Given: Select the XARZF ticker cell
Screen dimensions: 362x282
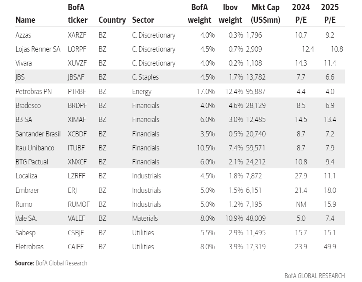Looking at the screenshot, I should pos(78,35).
